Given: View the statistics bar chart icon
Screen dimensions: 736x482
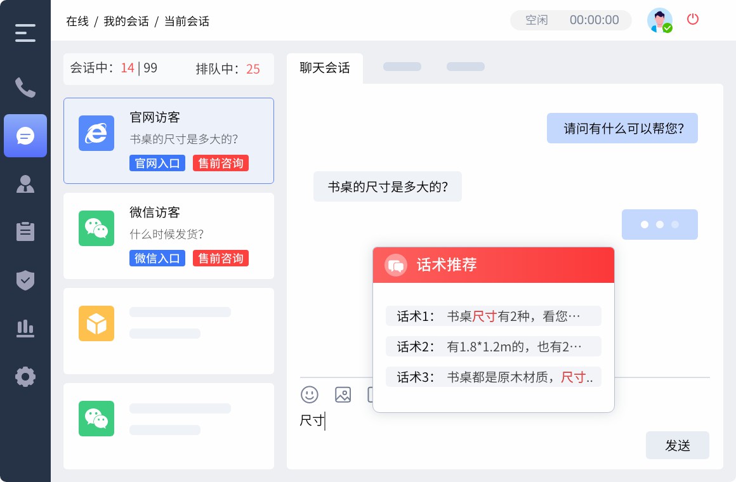Looking at the screenshot, I should pyautogui.click(x=25, y=329).
